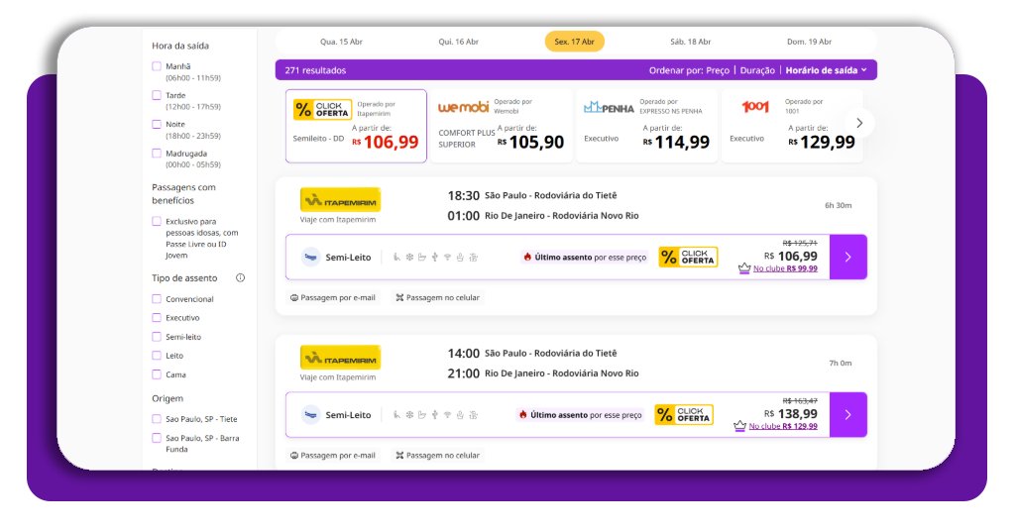Click the info icon beside Tipo de assento
The height and width of the screenshot is (531, 1015).
click(240, 278)
